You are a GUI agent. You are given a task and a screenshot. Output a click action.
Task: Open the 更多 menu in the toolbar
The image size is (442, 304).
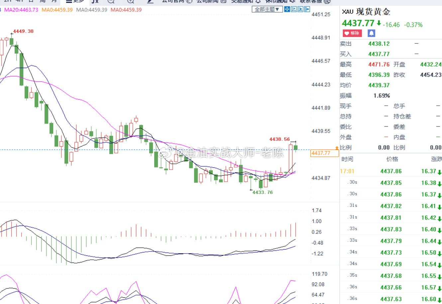point(75,1)
